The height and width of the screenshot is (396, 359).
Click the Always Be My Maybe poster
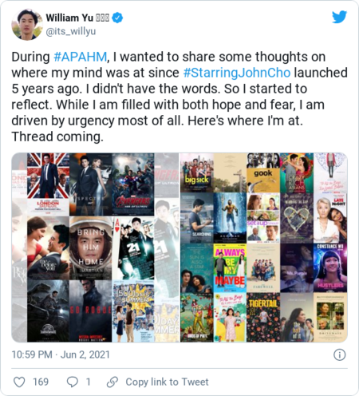230,268
